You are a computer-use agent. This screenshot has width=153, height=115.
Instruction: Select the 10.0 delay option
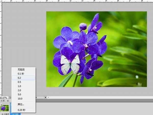tap(20, 98)
